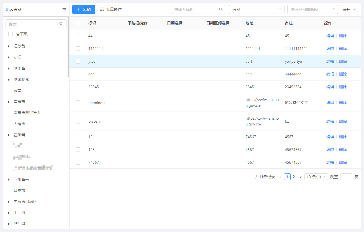
Task: Check the tianninqu row checkbox
Action: [78, 103]
